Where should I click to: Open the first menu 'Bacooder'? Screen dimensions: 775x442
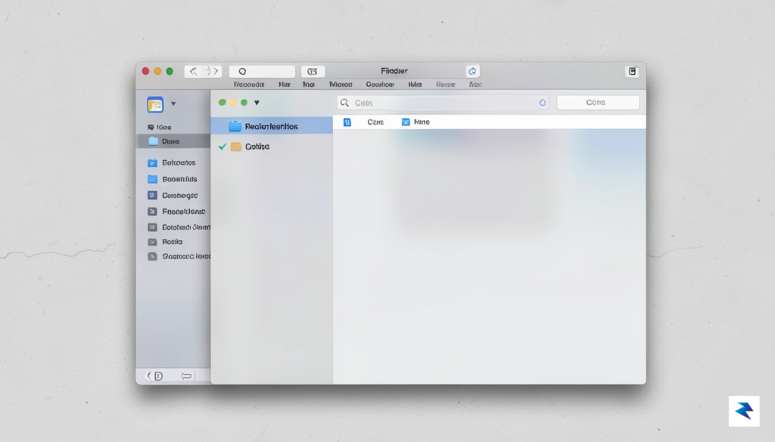pos(248,85)
